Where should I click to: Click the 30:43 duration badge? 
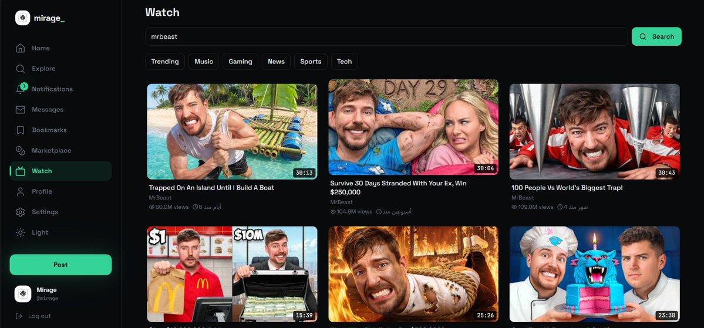(666, 173)
